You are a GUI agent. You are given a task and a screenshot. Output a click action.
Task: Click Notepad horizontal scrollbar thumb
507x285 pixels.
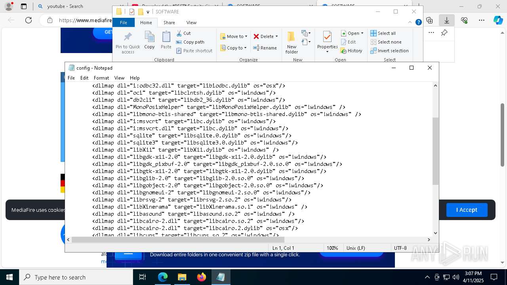(178, 239)
